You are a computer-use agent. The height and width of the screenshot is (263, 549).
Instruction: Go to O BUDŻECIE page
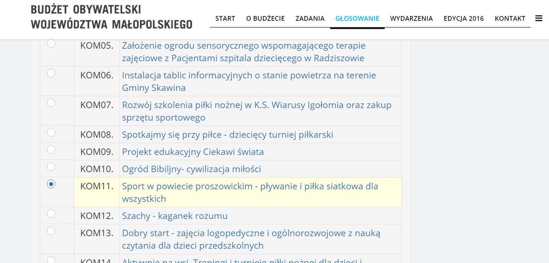265,18
